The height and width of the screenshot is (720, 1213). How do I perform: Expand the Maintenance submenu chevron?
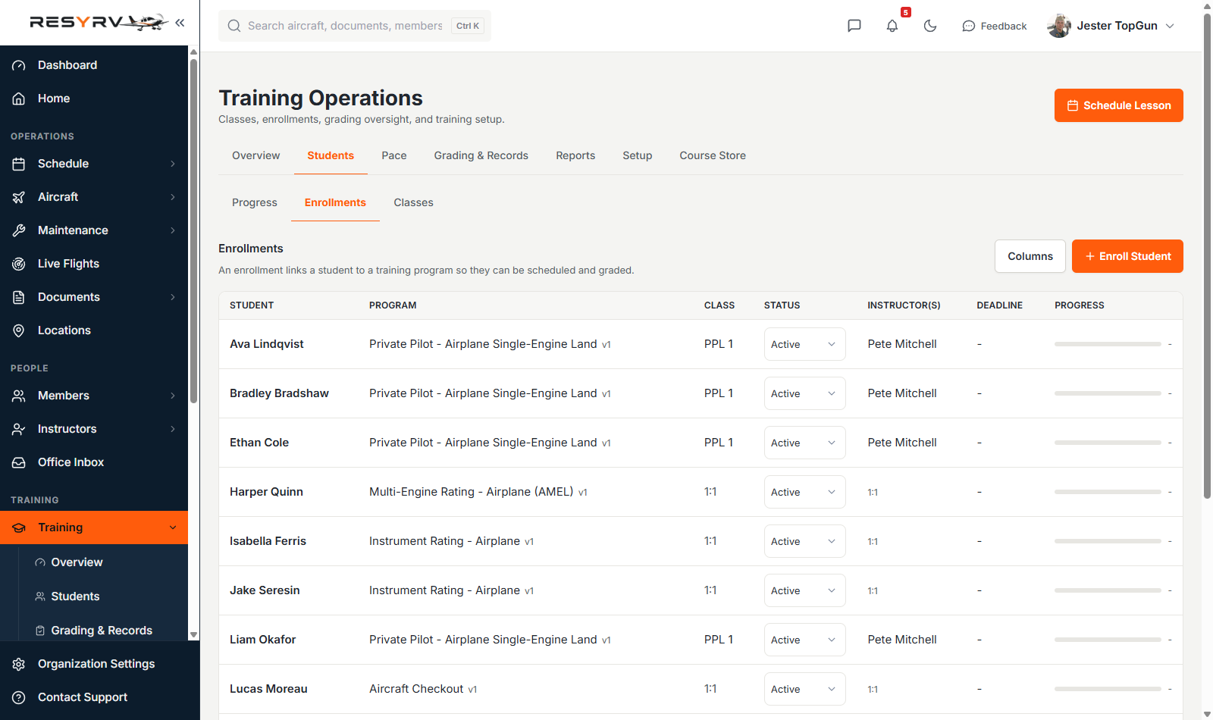pyautogui.click(x=173, y=230)
